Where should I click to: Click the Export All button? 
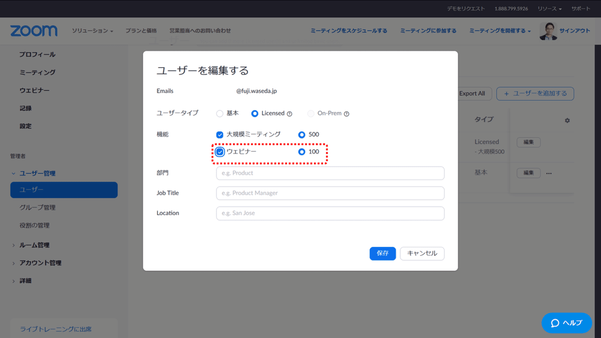click(x=471, y=93)
